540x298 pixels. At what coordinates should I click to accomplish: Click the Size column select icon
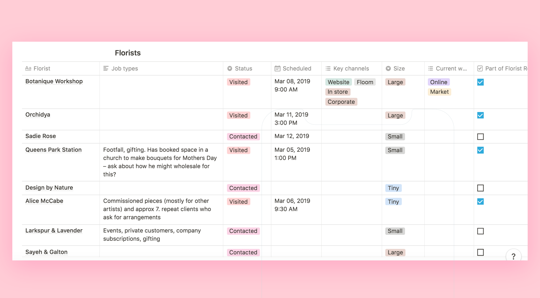[388, 69]
